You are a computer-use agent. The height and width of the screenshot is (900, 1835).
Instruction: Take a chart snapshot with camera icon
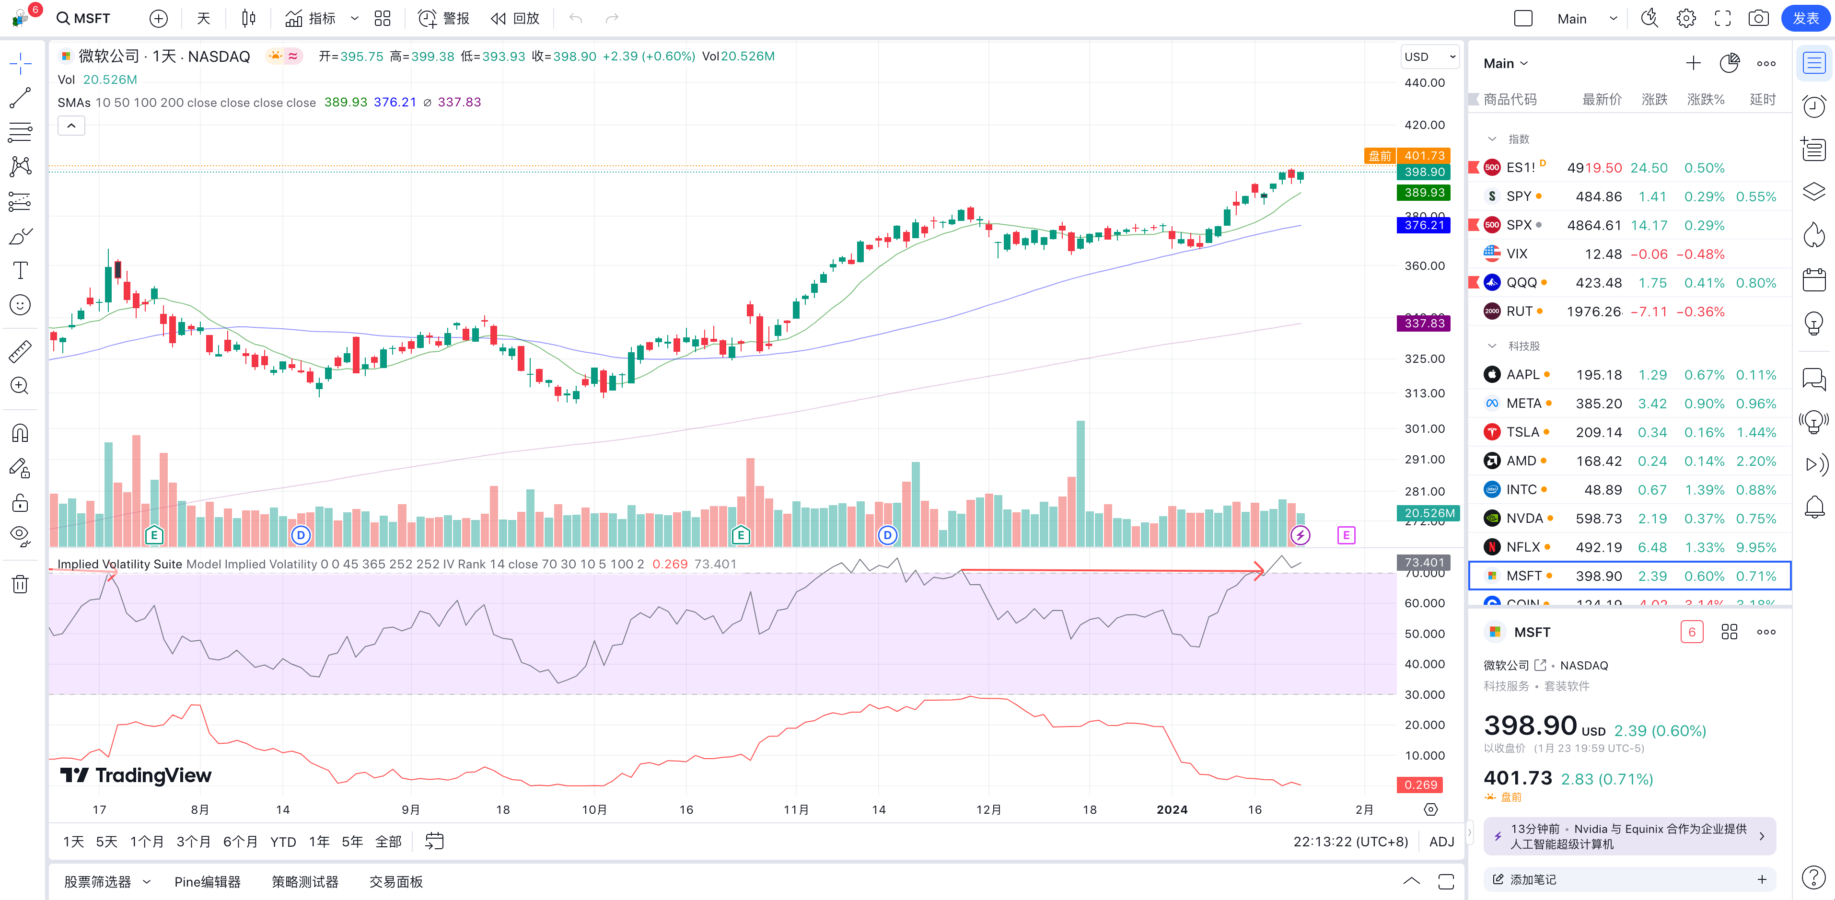click(1759, 19)
